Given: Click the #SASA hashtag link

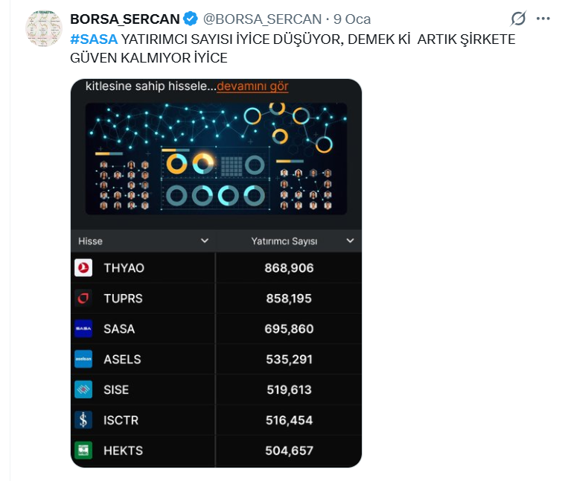Looking at the screenshot, I should (94, 39).
